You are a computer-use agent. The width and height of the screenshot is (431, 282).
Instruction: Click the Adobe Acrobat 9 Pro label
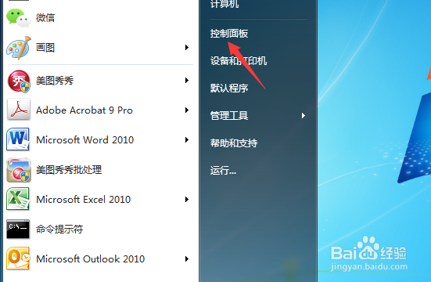point(84,110)
